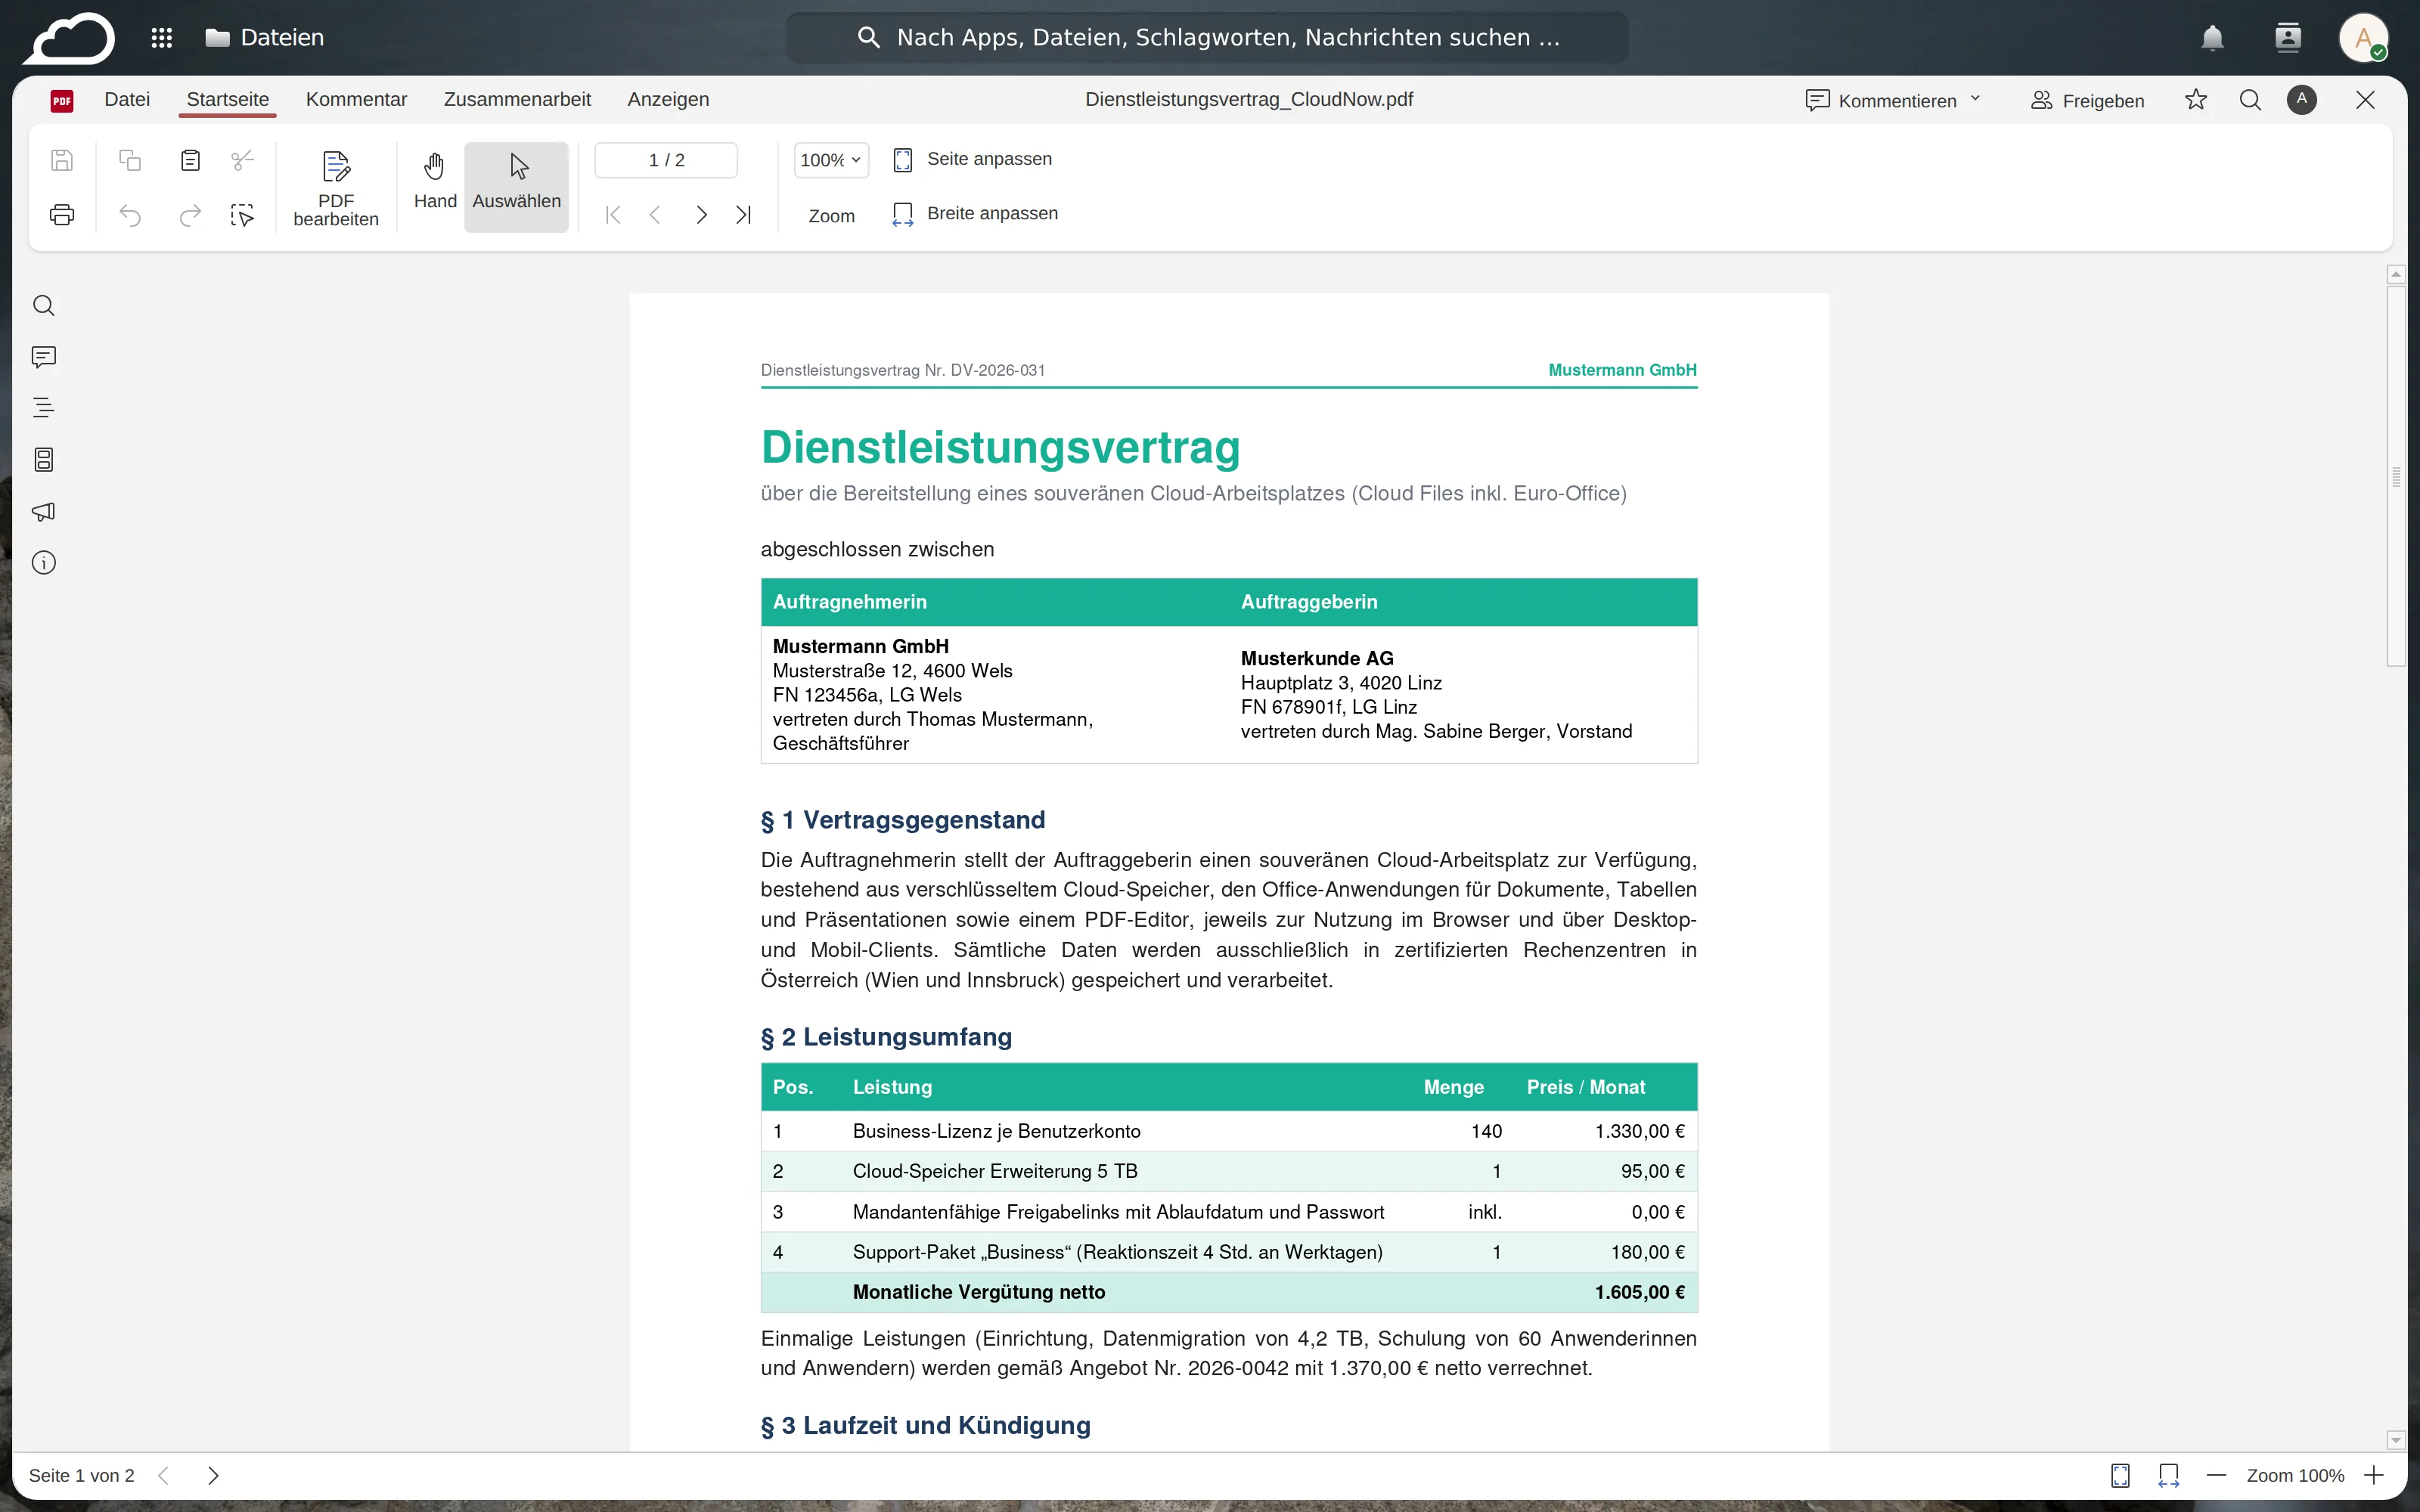Go to next page in toolbar
This screenshot has height=1512, width=2420.
coord(701,215)
